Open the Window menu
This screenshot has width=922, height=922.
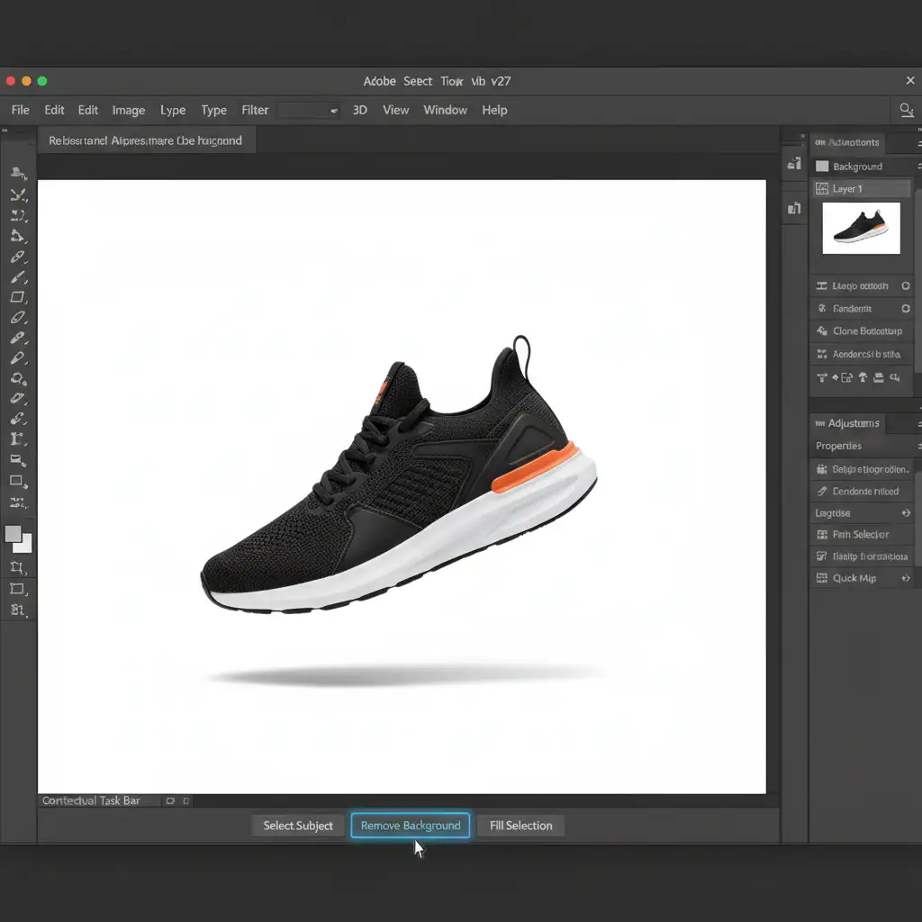pyautogui.click(x=445, y=110)
